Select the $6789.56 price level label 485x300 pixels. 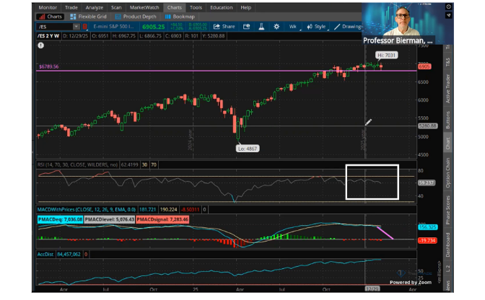coord(48,66)
